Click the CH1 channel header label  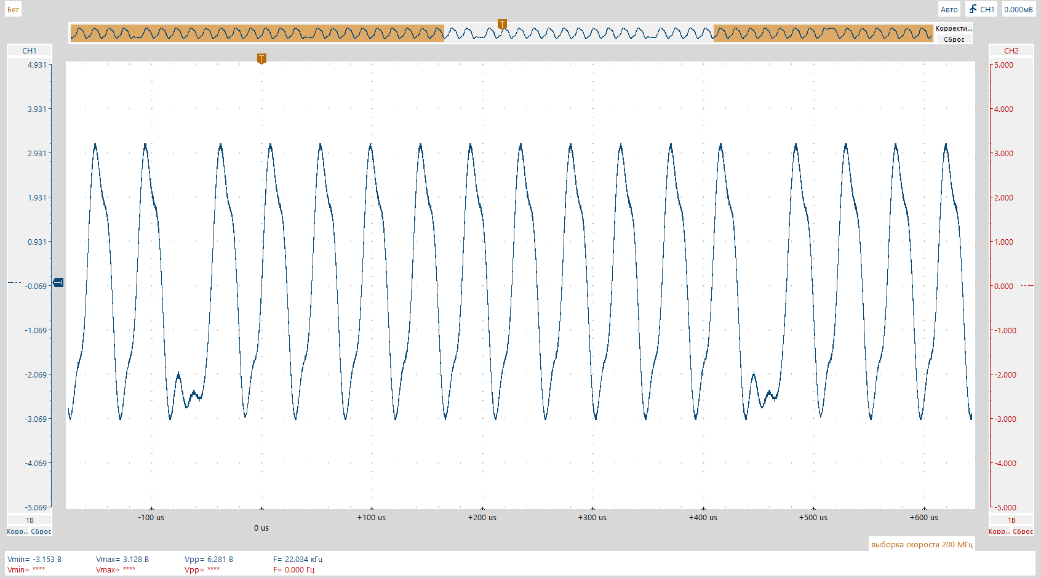point(29,51)
